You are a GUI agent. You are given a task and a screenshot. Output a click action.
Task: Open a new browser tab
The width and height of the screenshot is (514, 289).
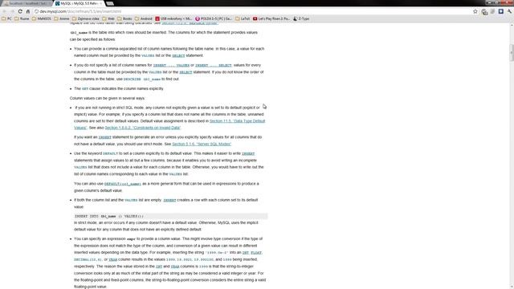[x=110, y=3]
